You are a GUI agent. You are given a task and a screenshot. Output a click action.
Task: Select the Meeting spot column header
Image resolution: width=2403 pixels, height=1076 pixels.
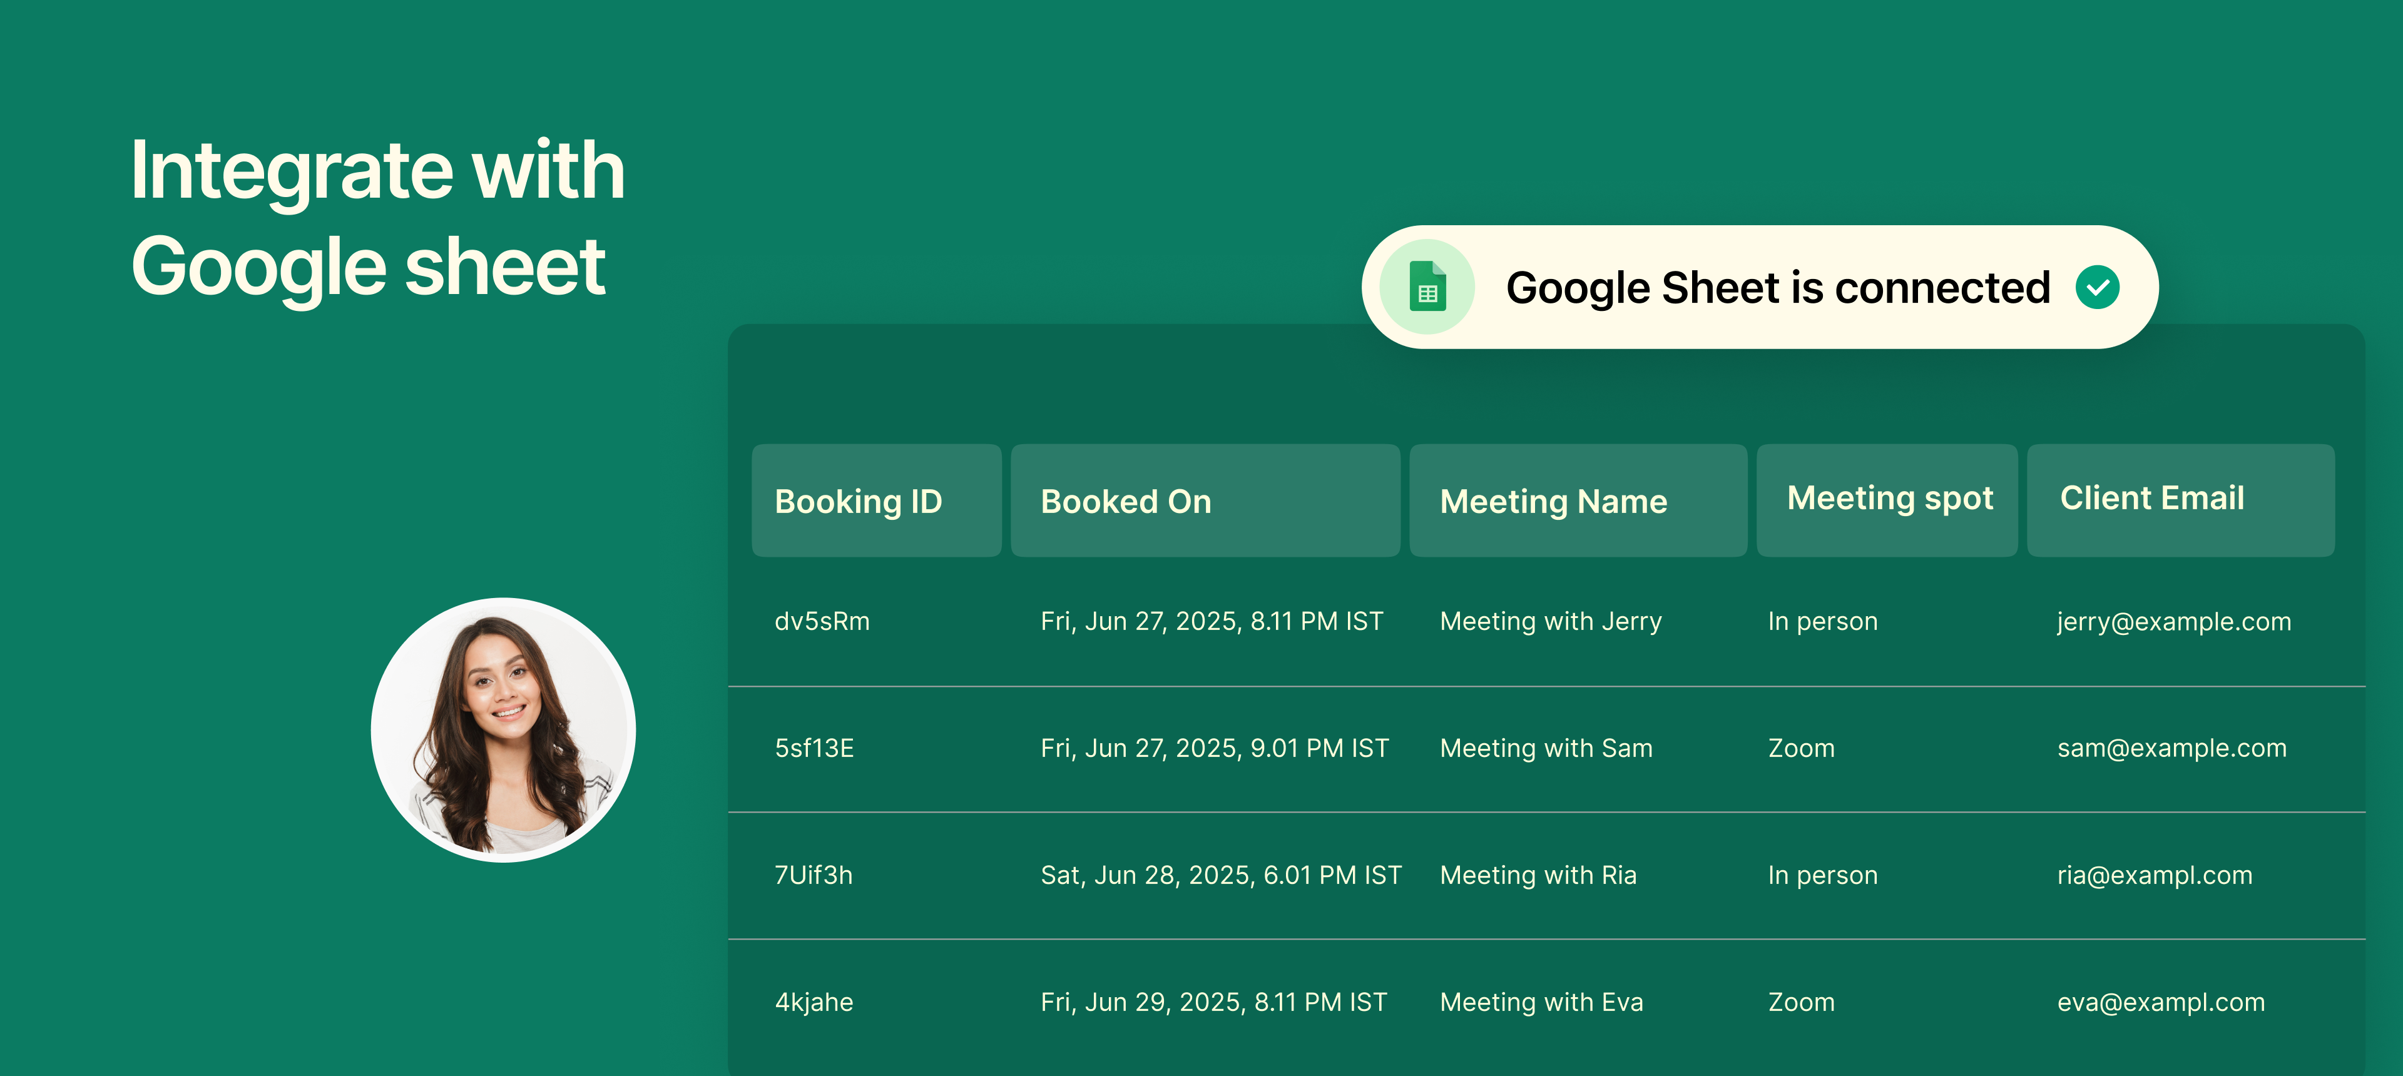coord(1887,500)
